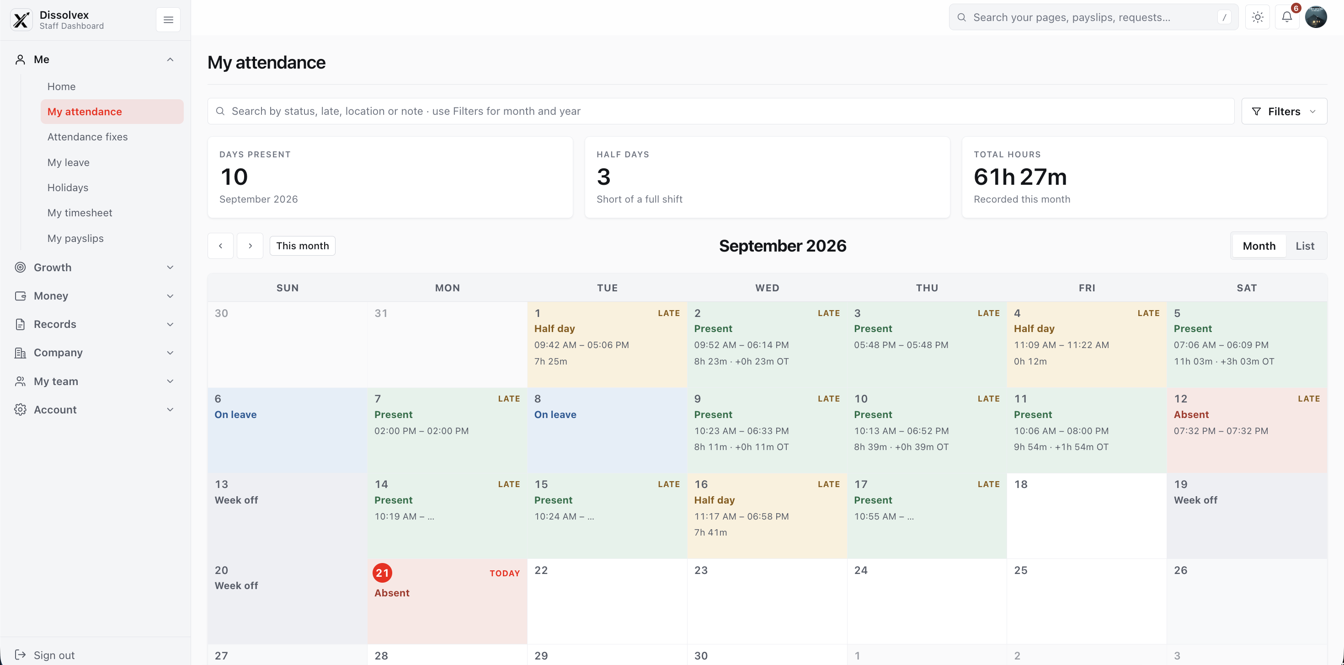Click the Dissolvex X logo icon
This screenshot has width=1344, height=665.
21,20
